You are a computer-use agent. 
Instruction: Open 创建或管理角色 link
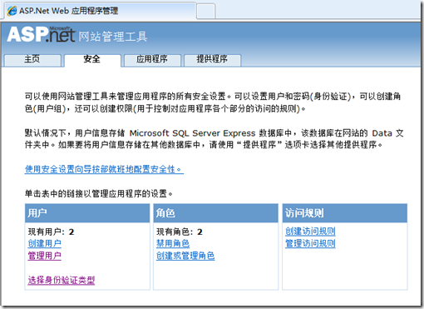coord(185,256)
